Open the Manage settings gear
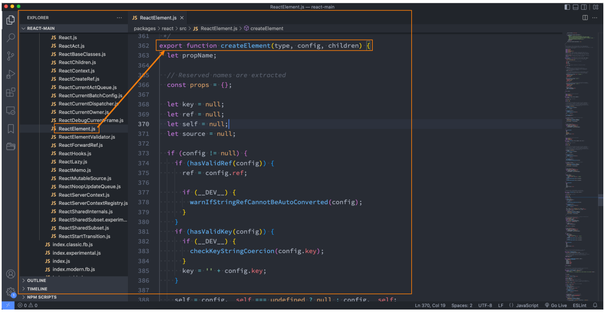This screenshot has height=312, width=605. click(x=11, y=292)
